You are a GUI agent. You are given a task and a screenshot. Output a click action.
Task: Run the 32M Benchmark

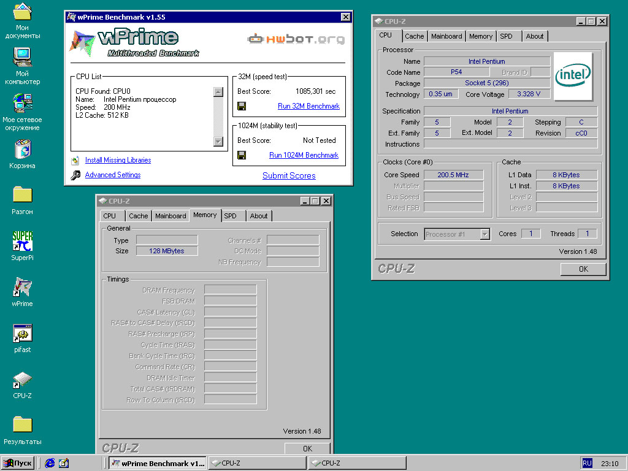click(308, 106)
